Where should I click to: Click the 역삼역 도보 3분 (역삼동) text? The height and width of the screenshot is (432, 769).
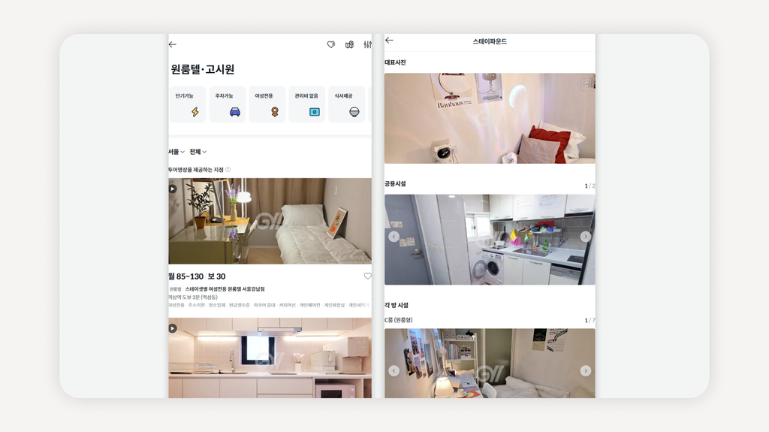193,297
